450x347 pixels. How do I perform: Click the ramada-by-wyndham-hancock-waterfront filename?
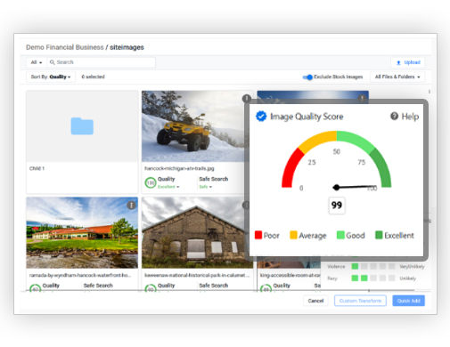coord(79,275)
